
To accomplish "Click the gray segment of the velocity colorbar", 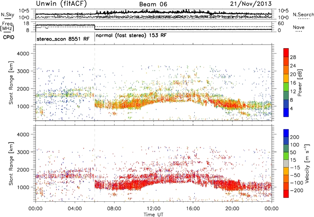I will [286, 163].
